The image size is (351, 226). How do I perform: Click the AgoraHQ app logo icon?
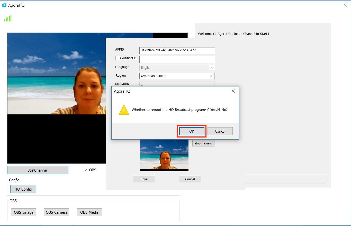coord(4,5)
